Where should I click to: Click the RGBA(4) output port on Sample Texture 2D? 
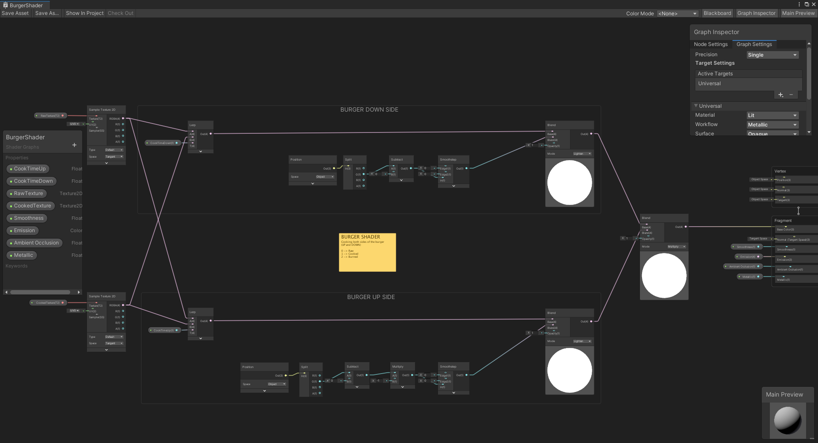pyautogui.click(x=122, y=119)
